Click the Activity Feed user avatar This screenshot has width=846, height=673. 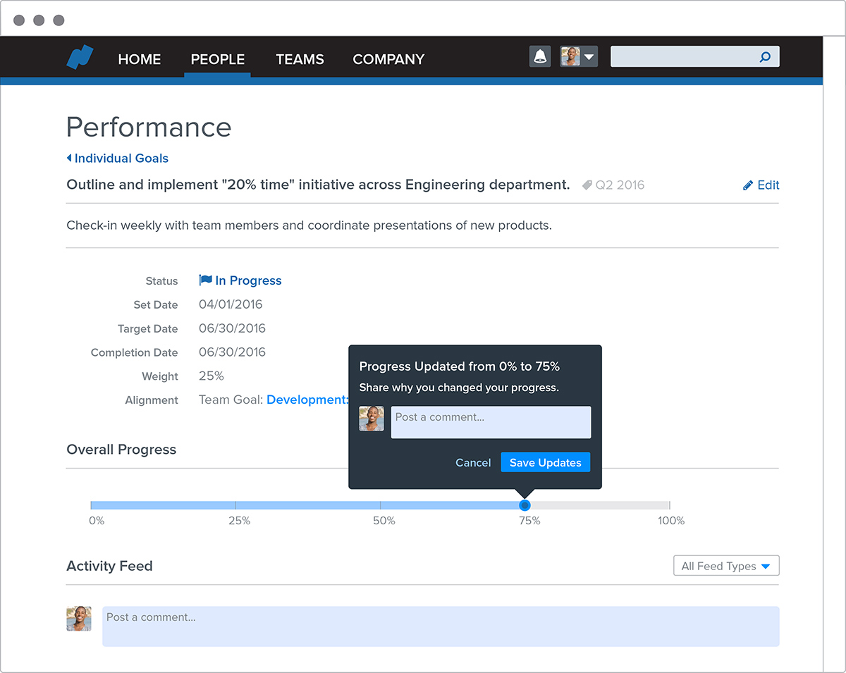[x=79, y=619]
